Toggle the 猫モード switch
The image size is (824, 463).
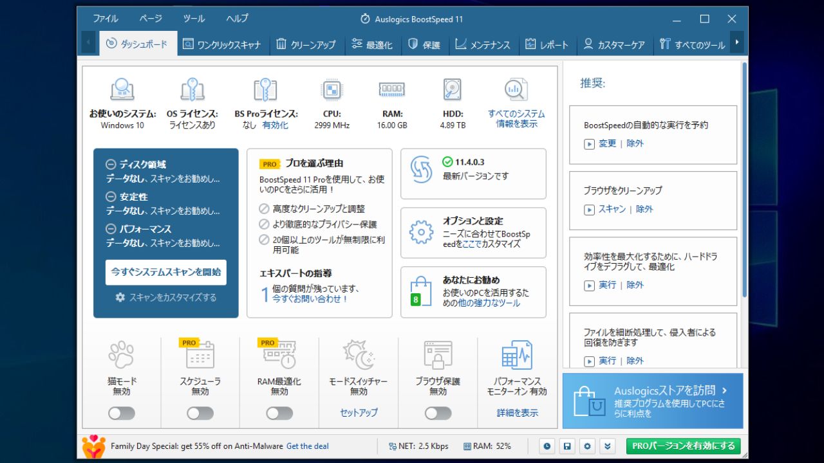point(121,413)
